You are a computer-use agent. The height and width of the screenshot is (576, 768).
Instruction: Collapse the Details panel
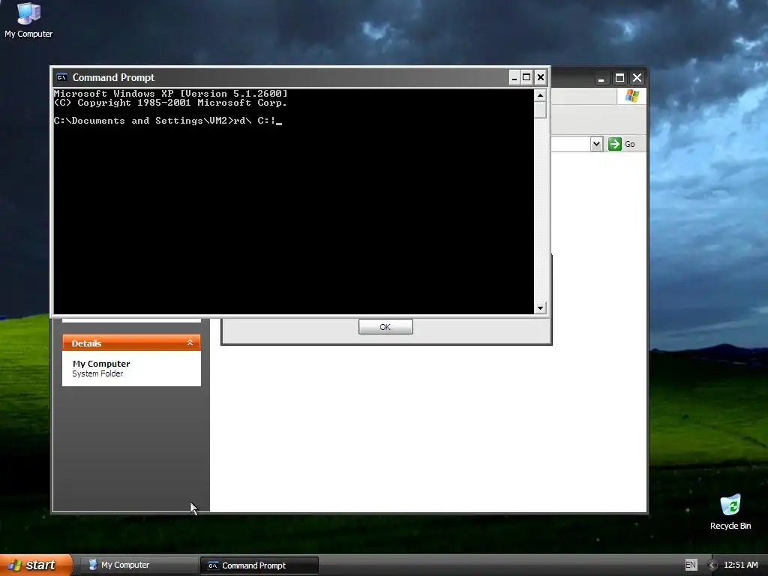coord(190,343)
